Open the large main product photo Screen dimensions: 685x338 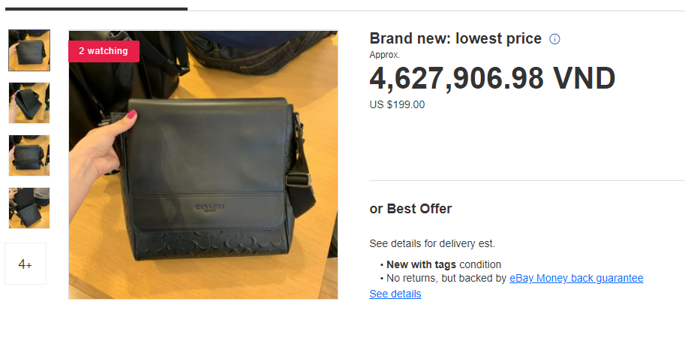click(203, 164)
